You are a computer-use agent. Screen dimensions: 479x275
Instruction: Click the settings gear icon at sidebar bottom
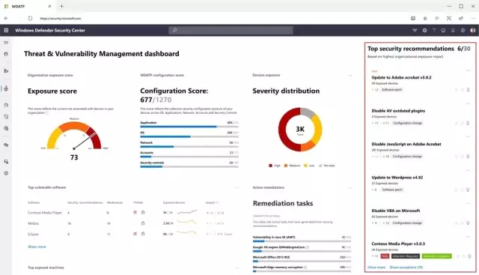point(6,173)
